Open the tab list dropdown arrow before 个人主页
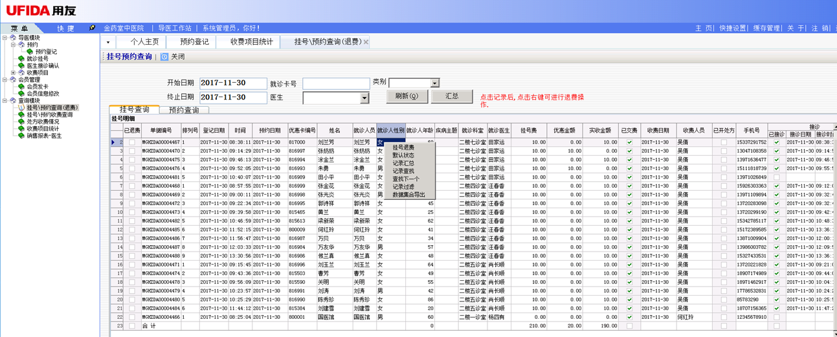Viewport: 837px width, 337px height. pyautogui.click(x=108, y=43)
